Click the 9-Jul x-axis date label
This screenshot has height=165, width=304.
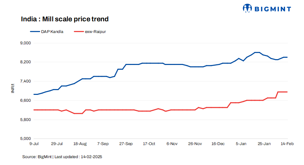pyautogui.click(x=34, y=144)
